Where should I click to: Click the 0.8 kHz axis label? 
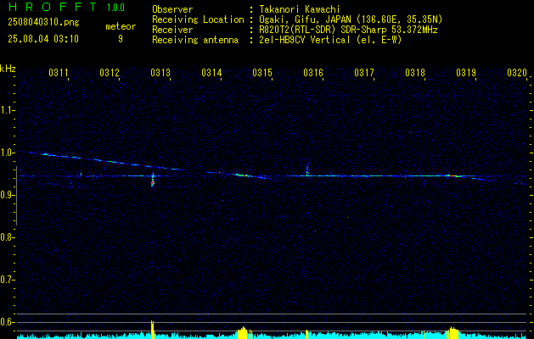pos(6,237)
